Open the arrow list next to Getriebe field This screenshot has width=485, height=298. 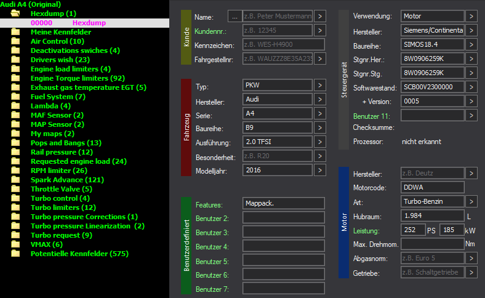[x=471, y=272]
